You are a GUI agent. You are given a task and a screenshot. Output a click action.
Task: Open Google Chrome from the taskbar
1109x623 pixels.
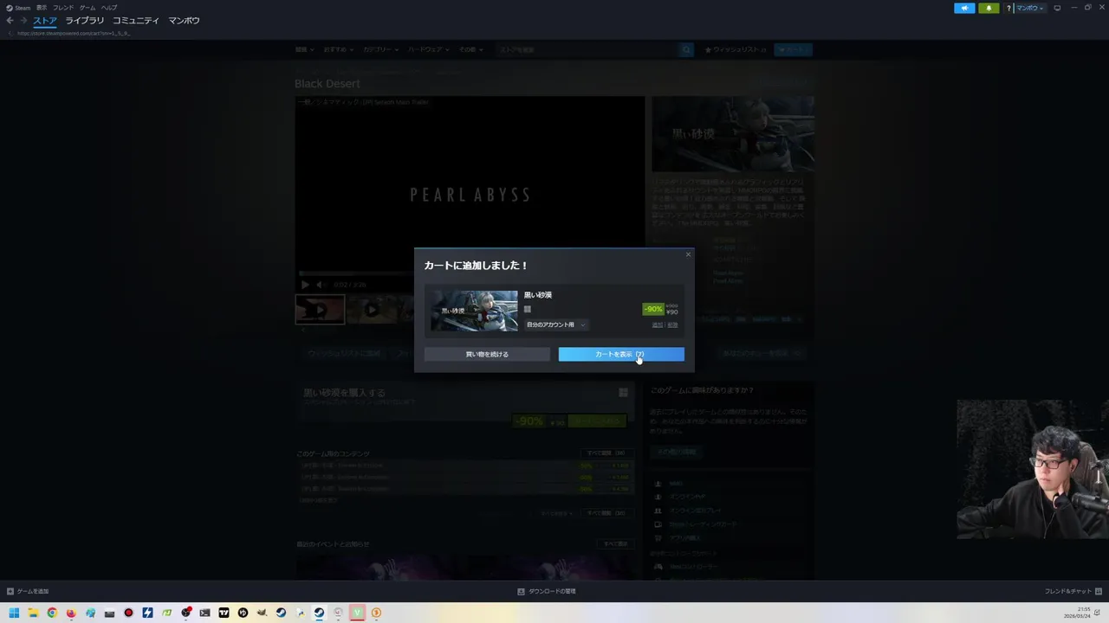[x=52, y=613]
